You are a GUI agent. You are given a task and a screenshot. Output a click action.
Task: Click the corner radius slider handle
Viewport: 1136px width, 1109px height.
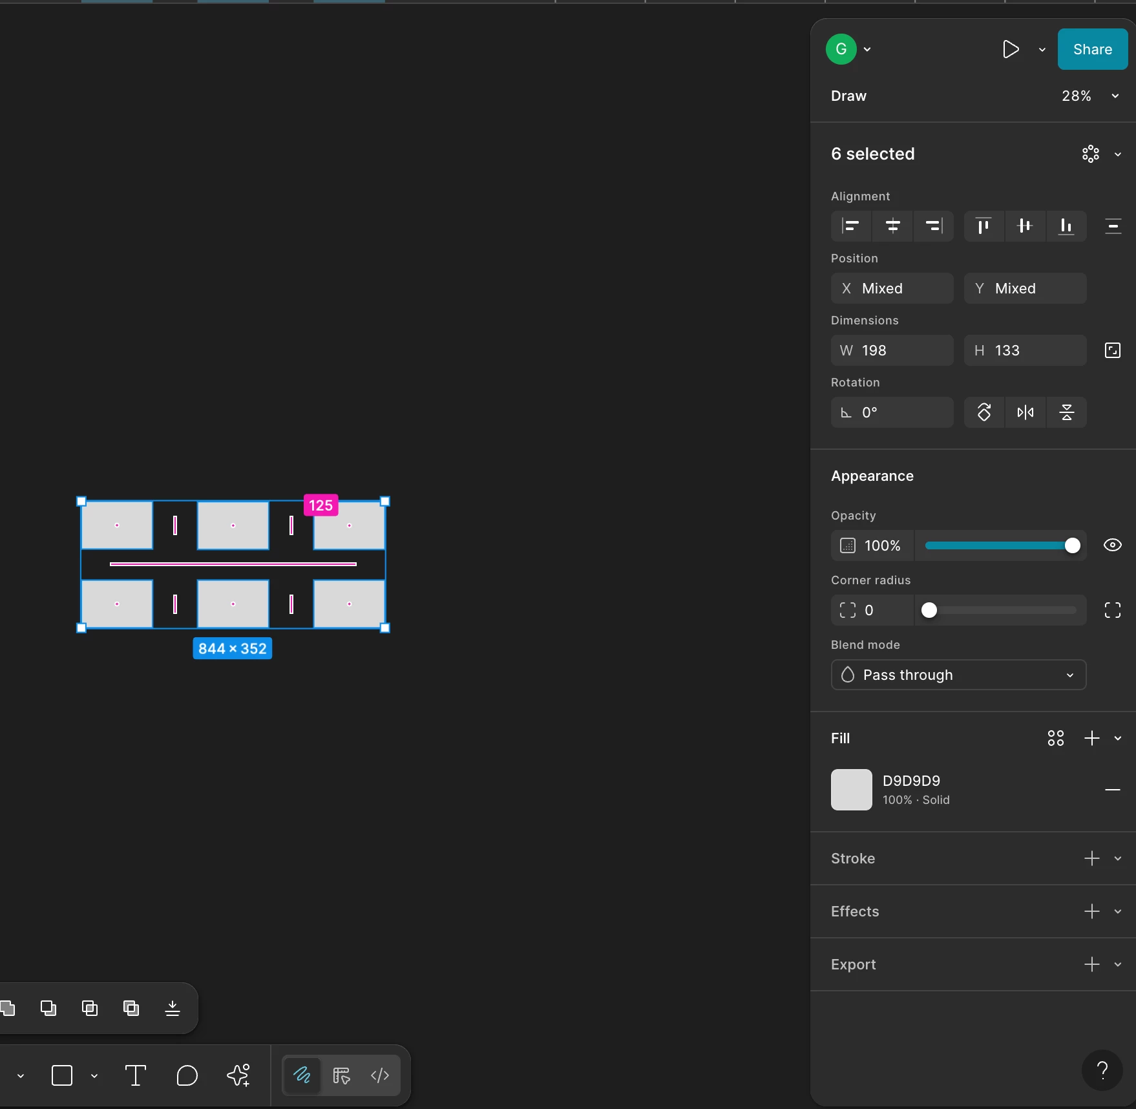[x=929, y=610]
